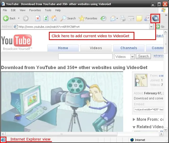Switch to the Home tab

[x=63, y=48]
